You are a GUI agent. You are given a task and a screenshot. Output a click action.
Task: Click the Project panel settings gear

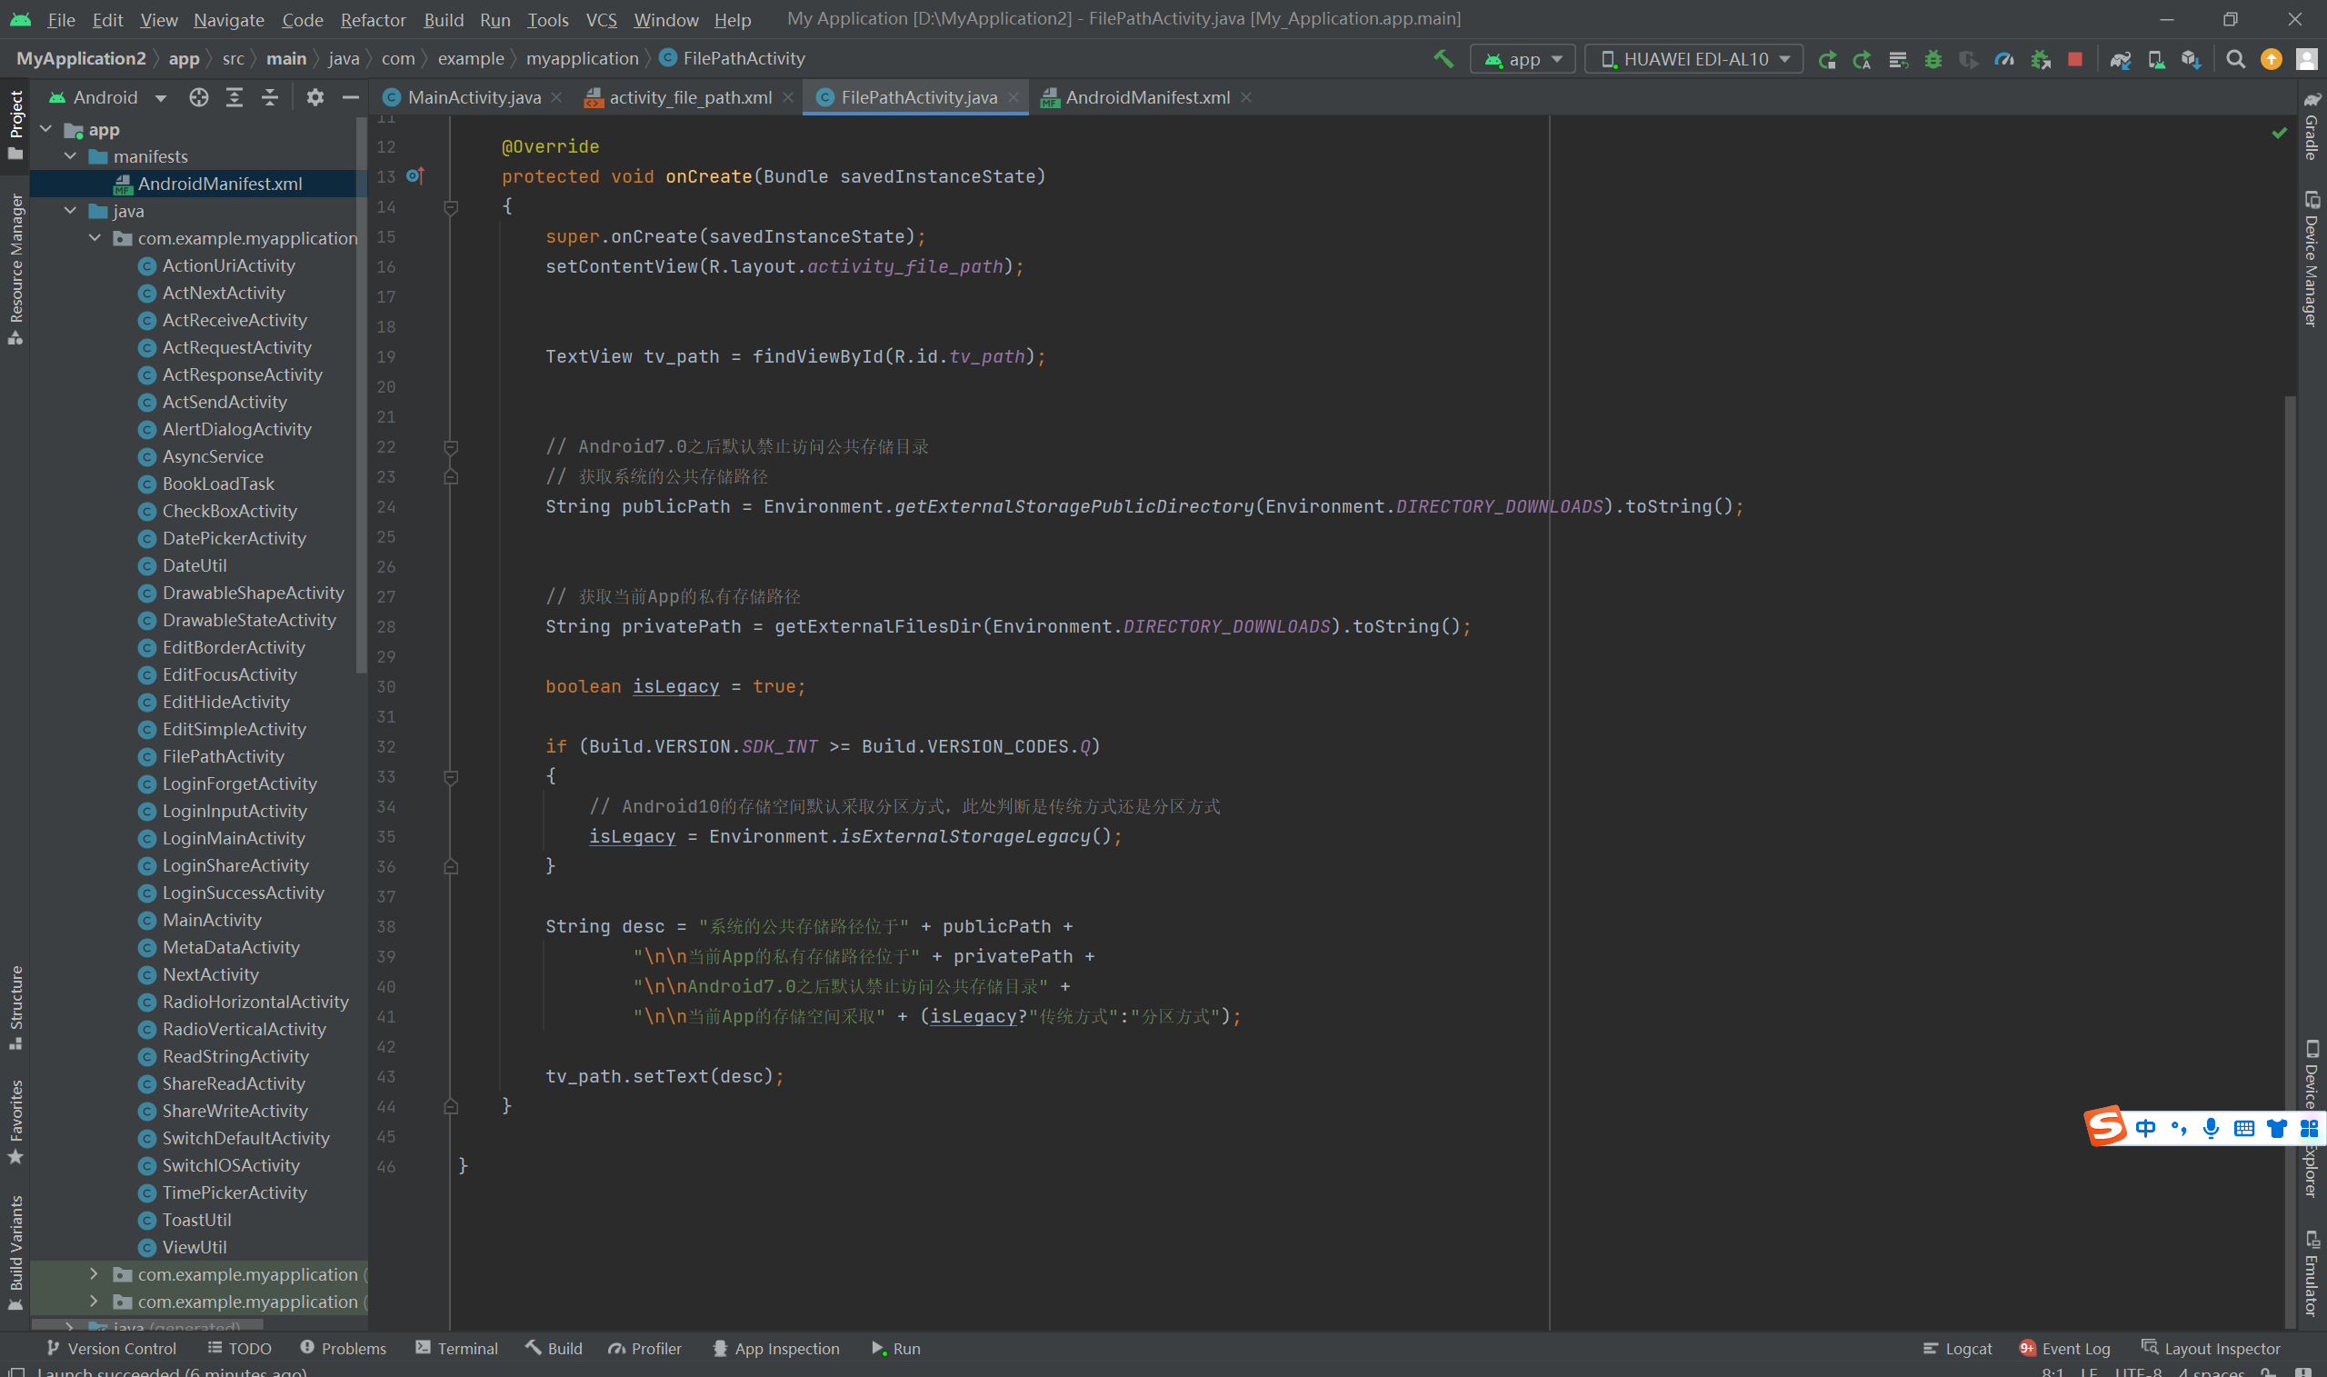(315, 97)
